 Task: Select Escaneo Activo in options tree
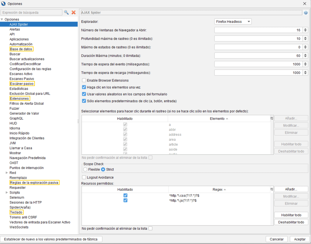point(21,74)
